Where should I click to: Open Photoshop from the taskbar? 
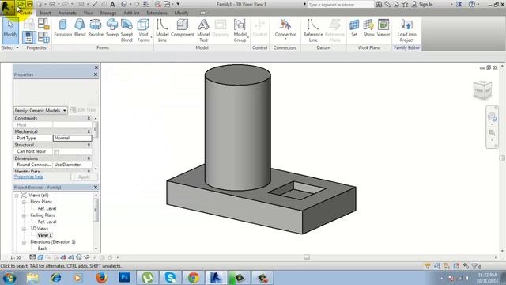point(124,278)
